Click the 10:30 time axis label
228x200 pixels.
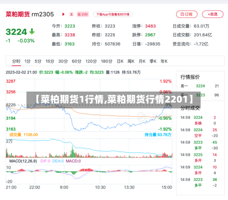[x=100, y=187]
